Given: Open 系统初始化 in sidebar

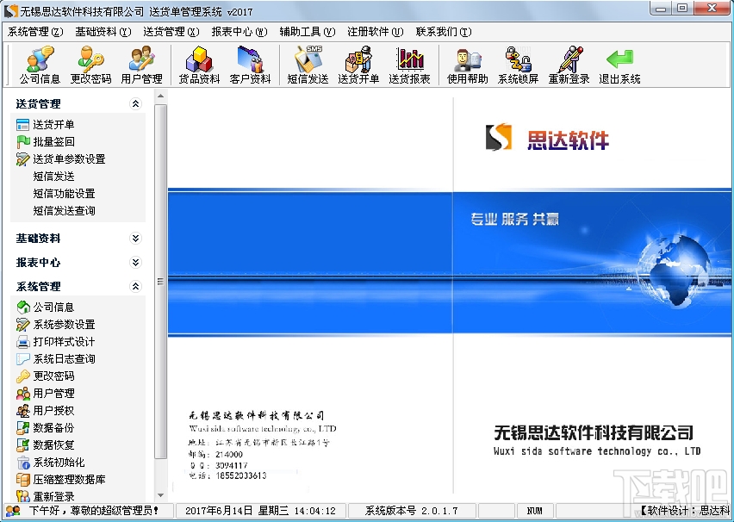Looking at the screenshot, I should [51, 463].
